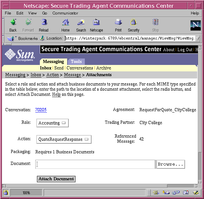Open the Help link in instructions
Image resolution: width=204 pixels, height=199 pixels.
coord(56,94)
